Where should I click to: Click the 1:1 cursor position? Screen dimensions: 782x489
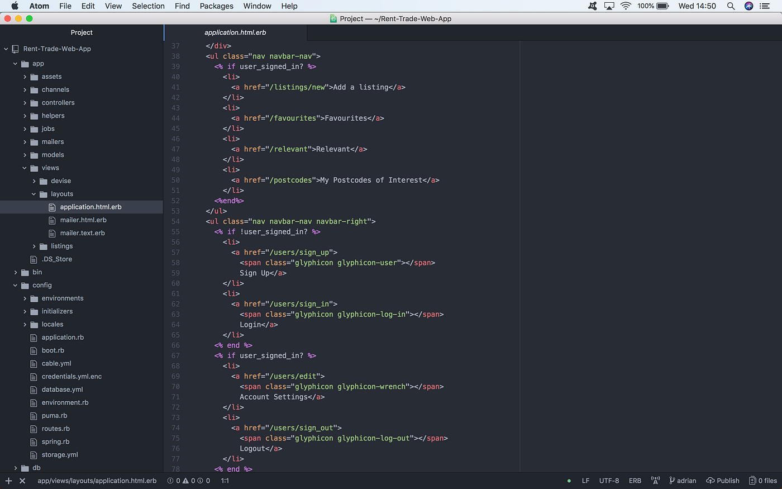click(225, 481)
